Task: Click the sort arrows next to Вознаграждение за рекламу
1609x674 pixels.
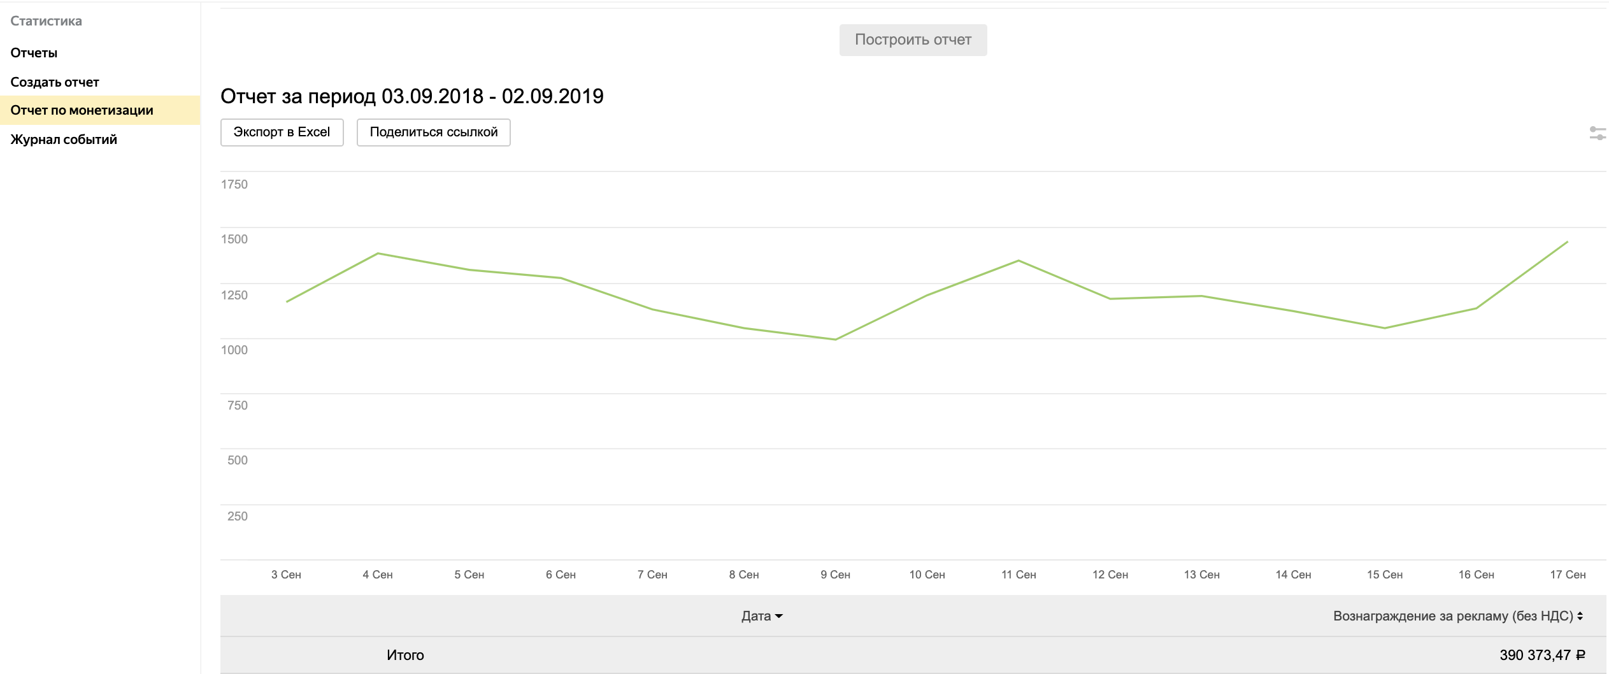Action: pos(1580,616)
